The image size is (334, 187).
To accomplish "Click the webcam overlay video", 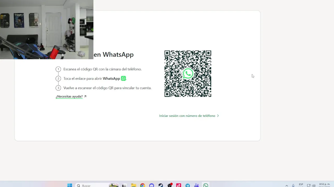I will tap(47, 30).
